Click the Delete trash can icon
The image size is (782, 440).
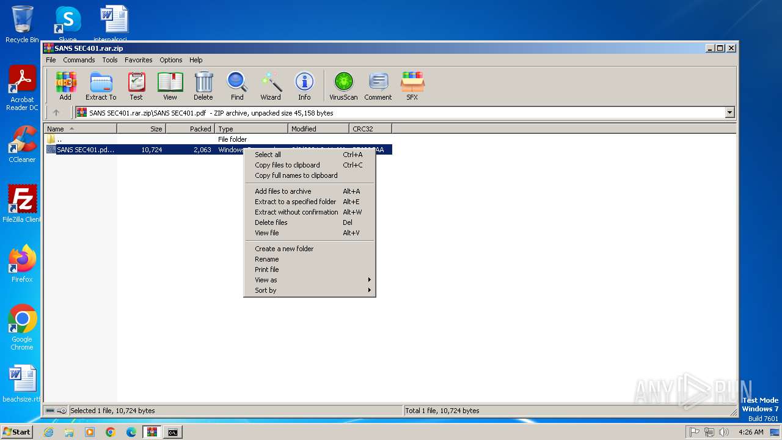click(x=203, y=86)
